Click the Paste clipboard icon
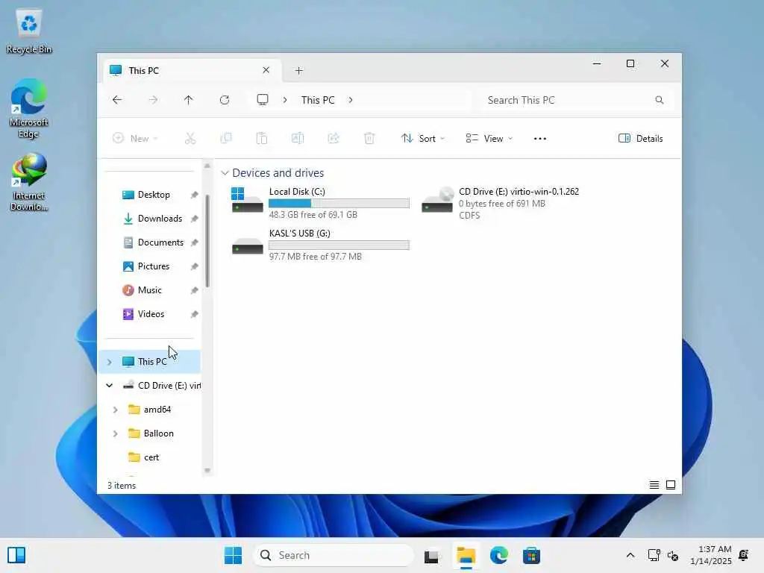Screen dimensions: 764x573 point(262,138)
